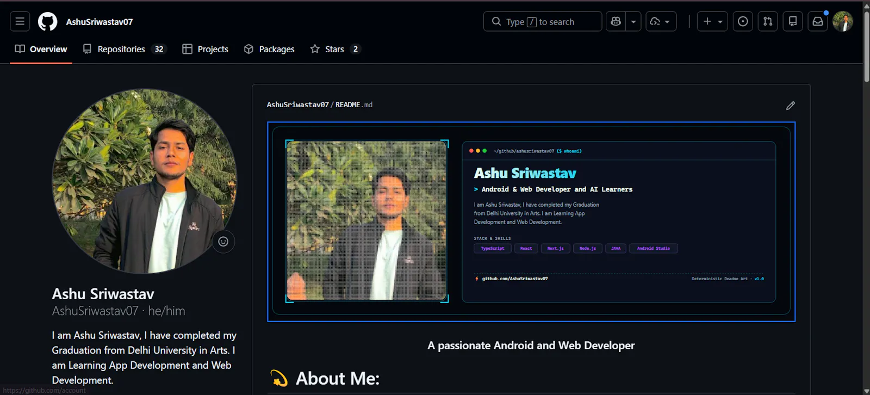Open Copilot chat icon
870x395 pixels.
pos(616,22)
